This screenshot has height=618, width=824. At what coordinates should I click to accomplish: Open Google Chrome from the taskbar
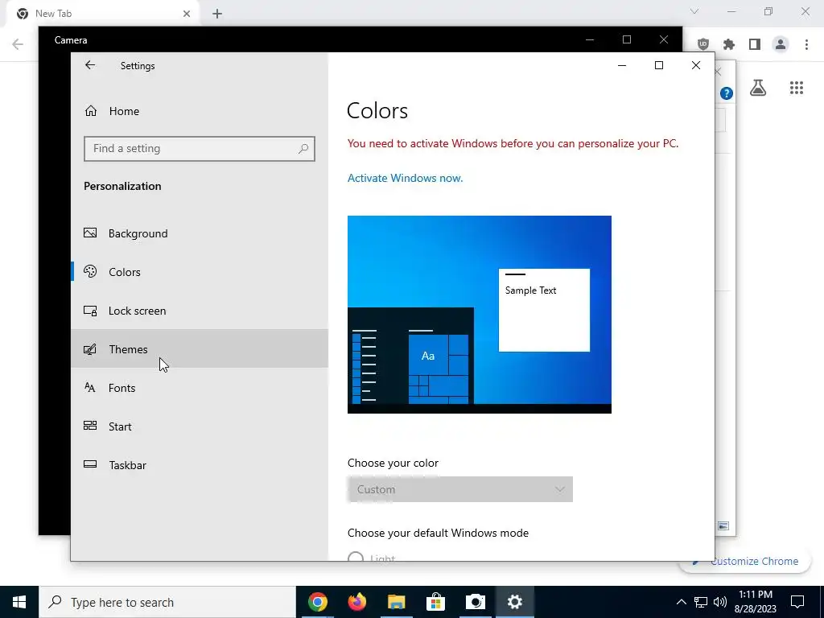[x=317, y=602]
